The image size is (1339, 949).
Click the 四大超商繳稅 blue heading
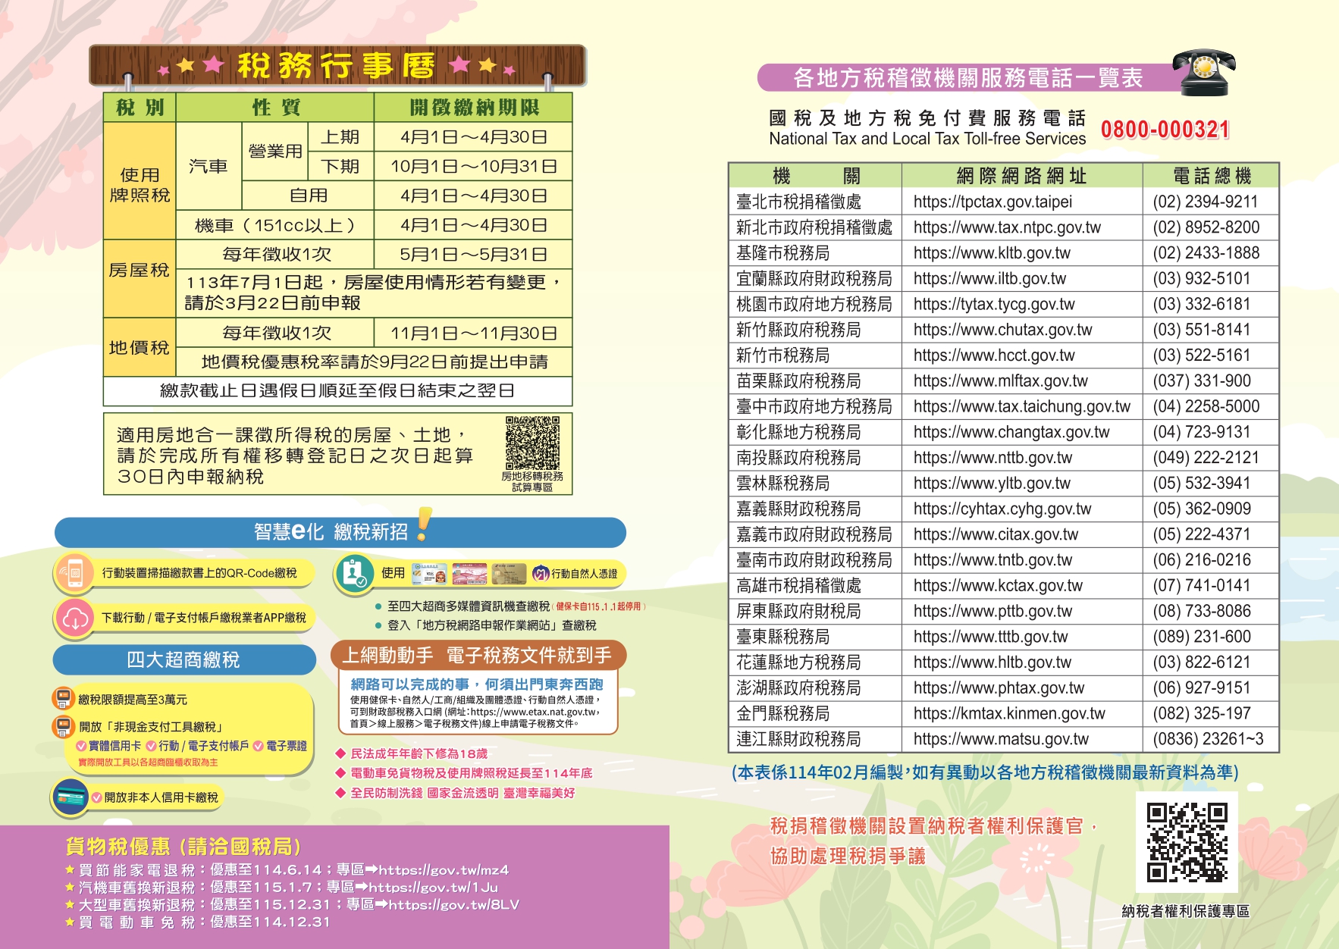184,659
